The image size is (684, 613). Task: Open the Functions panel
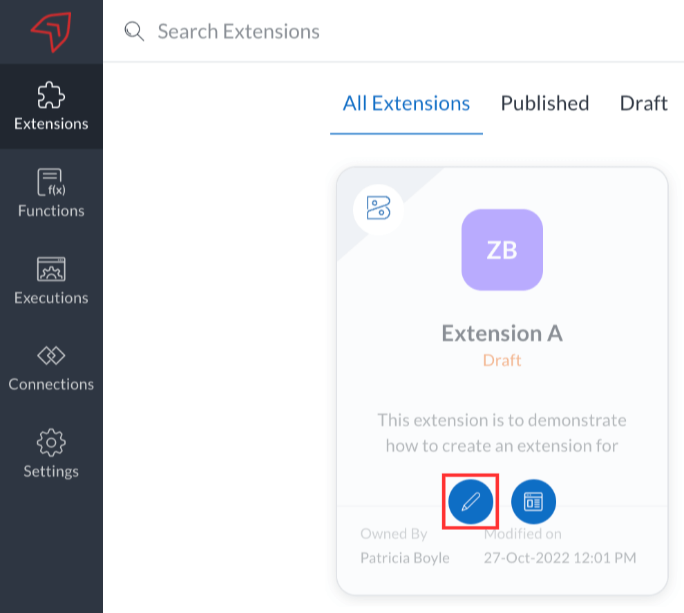tap(51, 194)
